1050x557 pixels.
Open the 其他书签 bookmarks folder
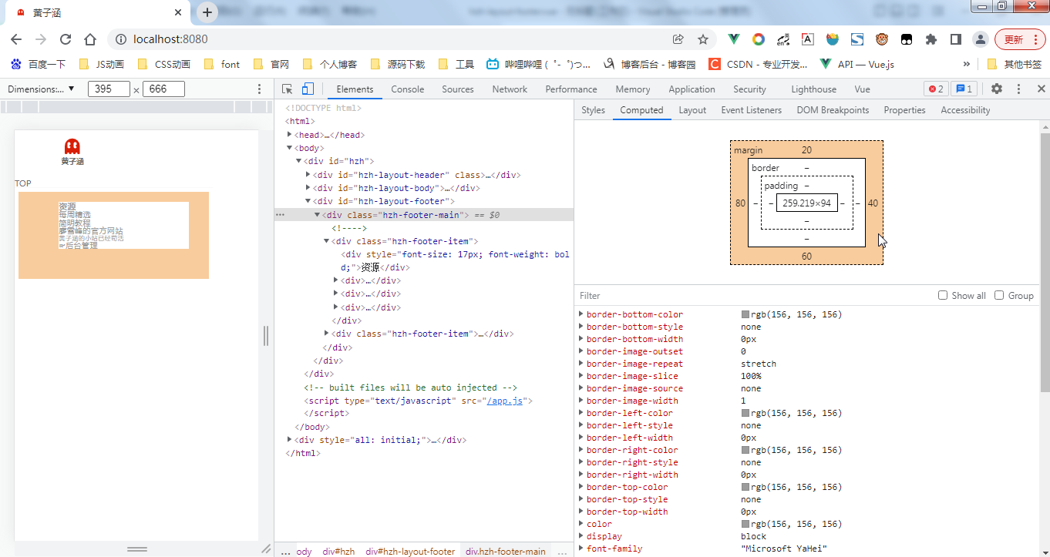[1014, 64]
